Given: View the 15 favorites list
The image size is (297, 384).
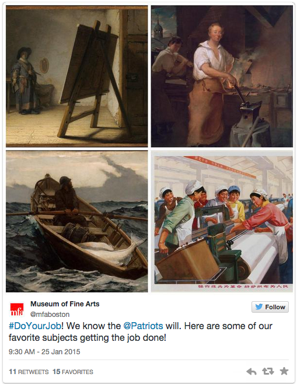Looking at the screenshot, I should [73, 372].
